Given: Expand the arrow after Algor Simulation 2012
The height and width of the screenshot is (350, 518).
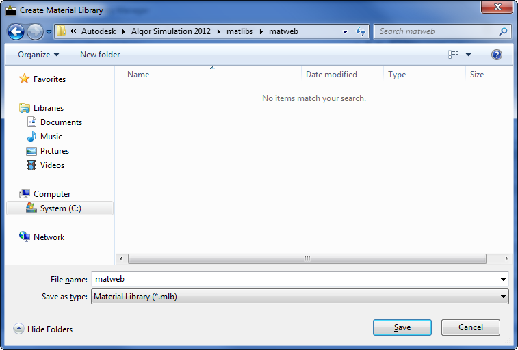Looking at the screenshot, I should 219,31.
